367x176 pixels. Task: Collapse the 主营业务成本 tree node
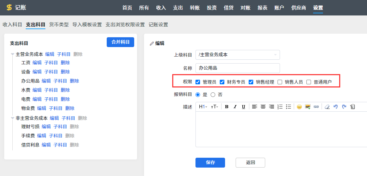[13, 54]
